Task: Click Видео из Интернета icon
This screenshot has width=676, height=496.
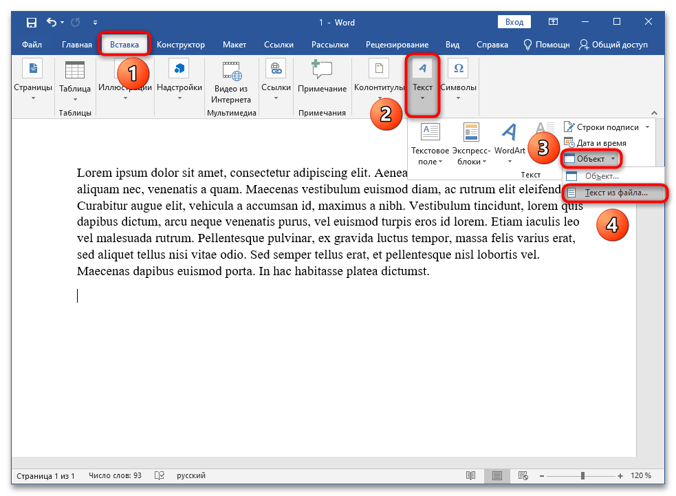Action: point(231,82)
